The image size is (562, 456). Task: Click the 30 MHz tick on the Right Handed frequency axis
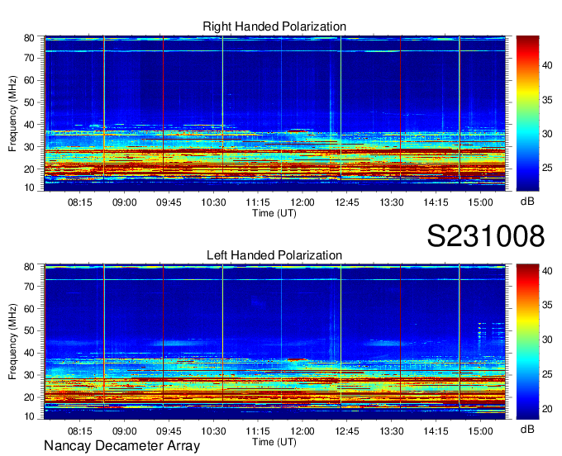[29, 147]
